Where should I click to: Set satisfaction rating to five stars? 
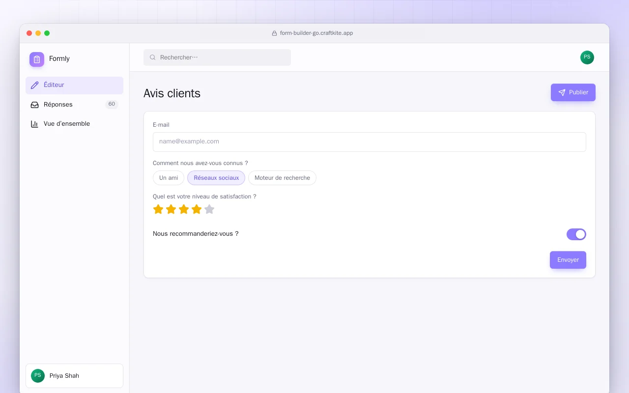pos(209,209)
